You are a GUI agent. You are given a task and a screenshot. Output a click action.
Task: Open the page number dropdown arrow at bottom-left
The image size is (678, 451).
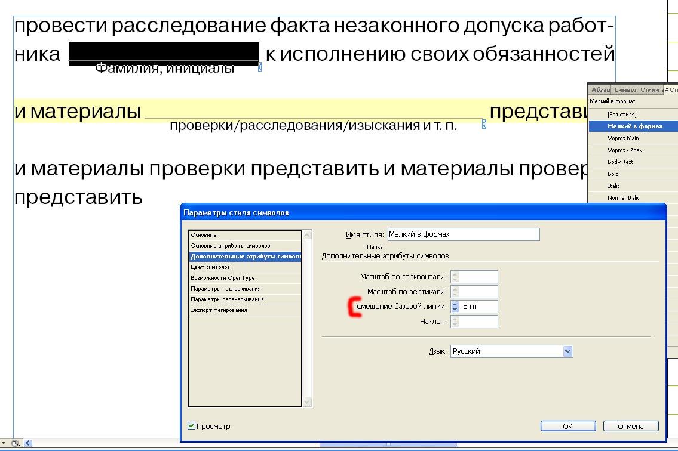pos(3,443)
